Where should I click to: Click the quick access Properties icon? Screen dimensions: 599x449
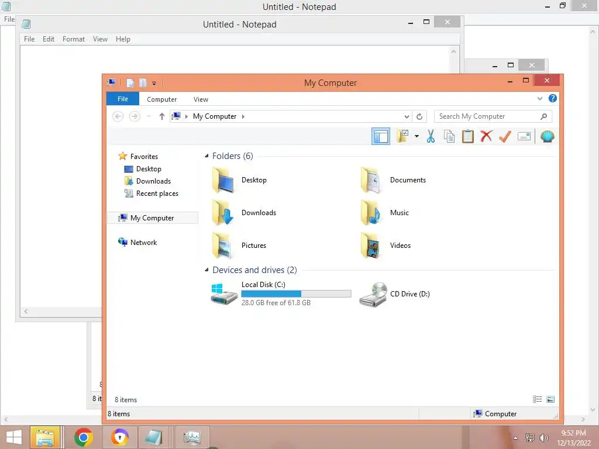click(x=130, y=82)
